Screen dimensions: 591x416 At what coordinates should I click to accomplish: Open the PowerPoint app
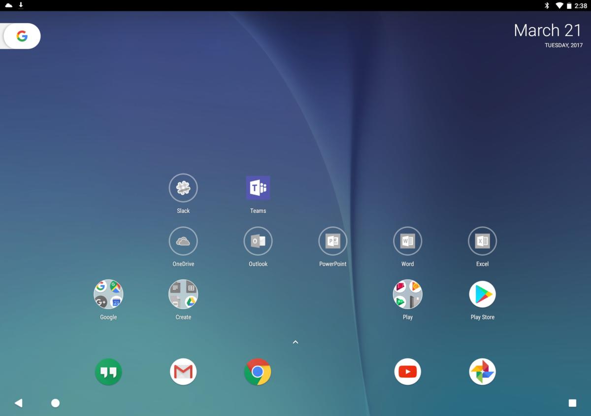pos(333,241)
